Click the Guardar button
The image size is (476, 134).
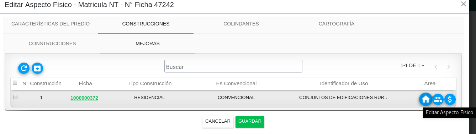tap(250, 121)
